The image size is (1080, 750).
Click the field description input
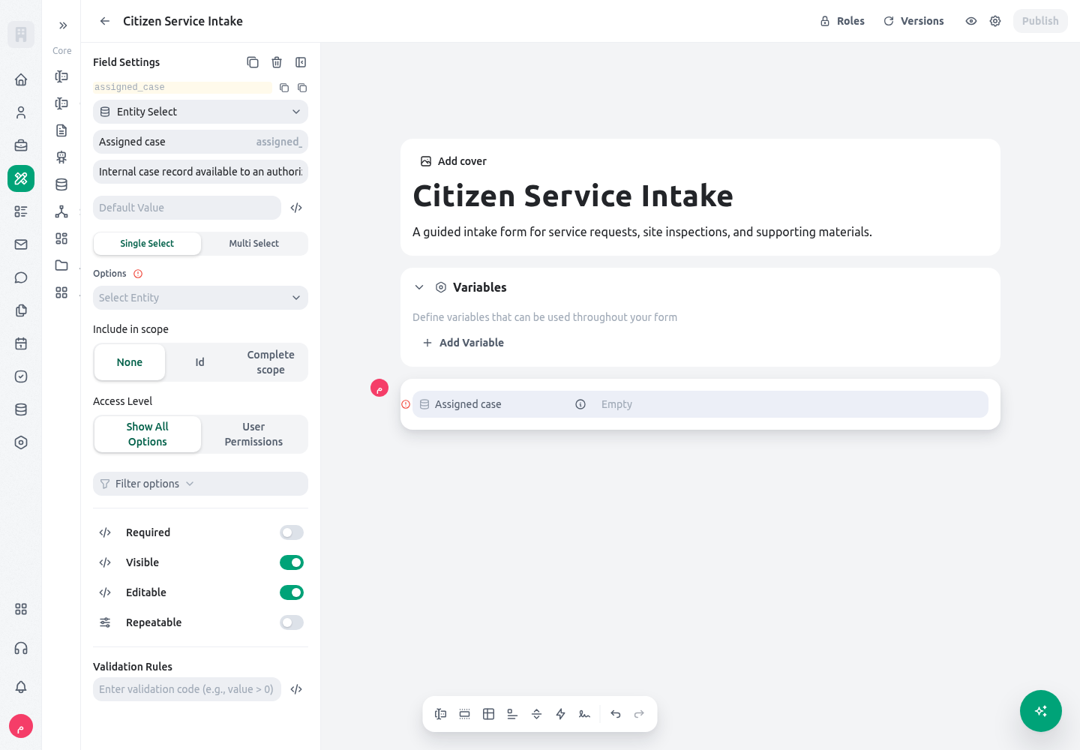[x=200, y=172]
